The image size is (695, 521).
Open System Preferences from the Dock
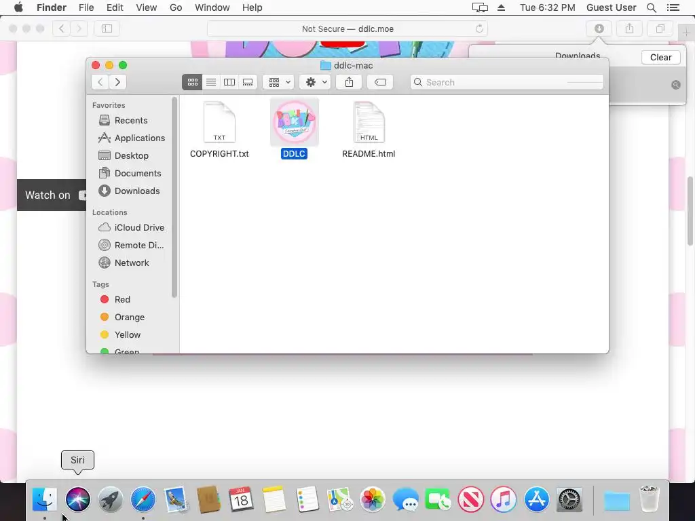[x=569, y=499]
